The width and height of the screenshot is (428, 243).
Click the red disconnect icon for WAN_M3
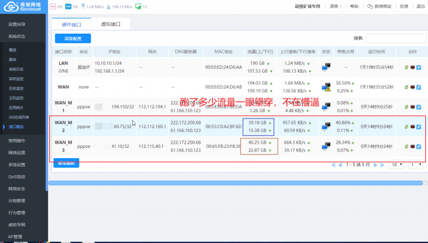[412, 146]
